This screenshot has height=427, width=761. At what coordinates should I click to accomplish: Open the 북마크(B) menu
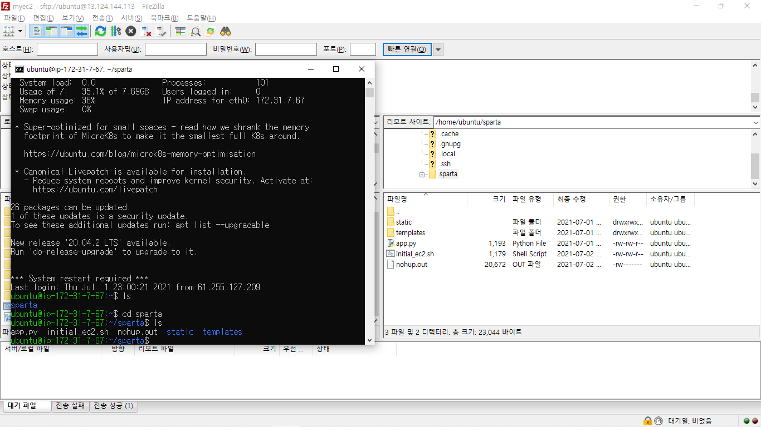tap(164, 18)
